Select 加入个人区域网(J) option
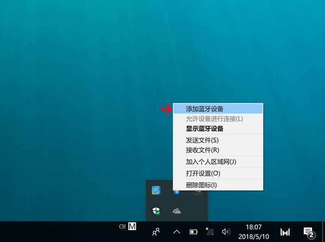 point(211,162)
